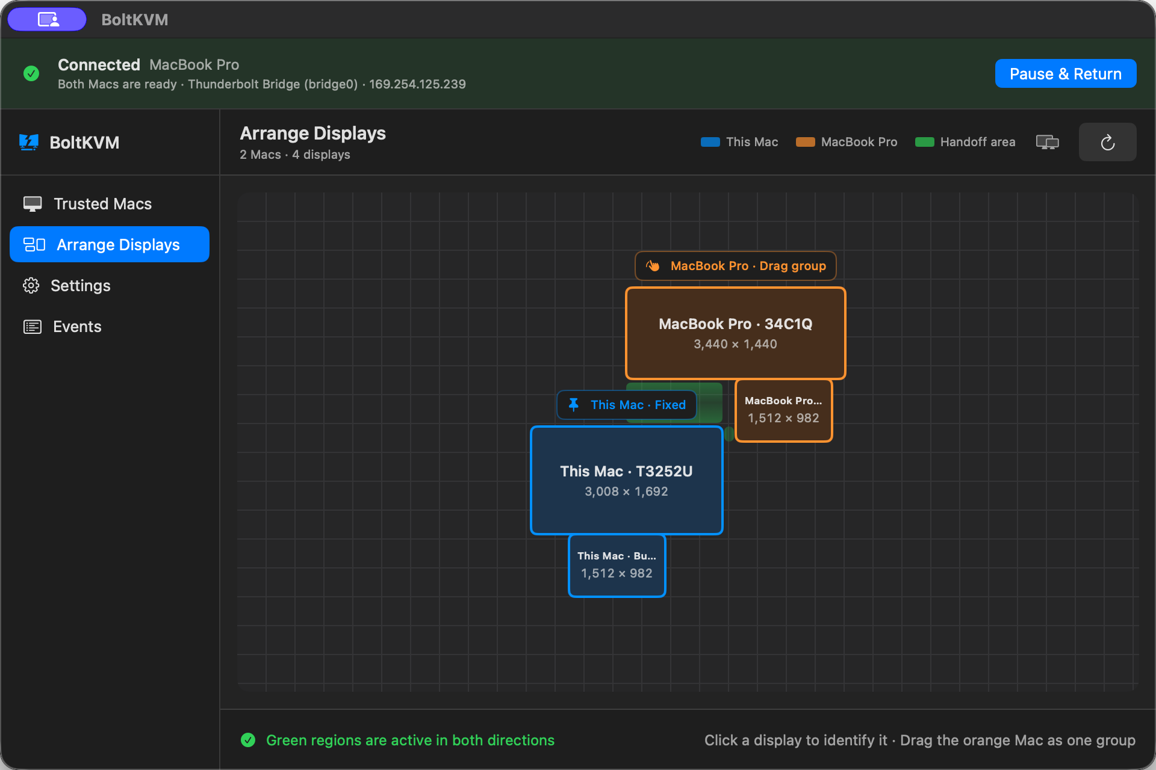Screen dimensions: 1156x770
Task: Select the MacBook Pro 34C1Q display
Action: tap(735, 333)
